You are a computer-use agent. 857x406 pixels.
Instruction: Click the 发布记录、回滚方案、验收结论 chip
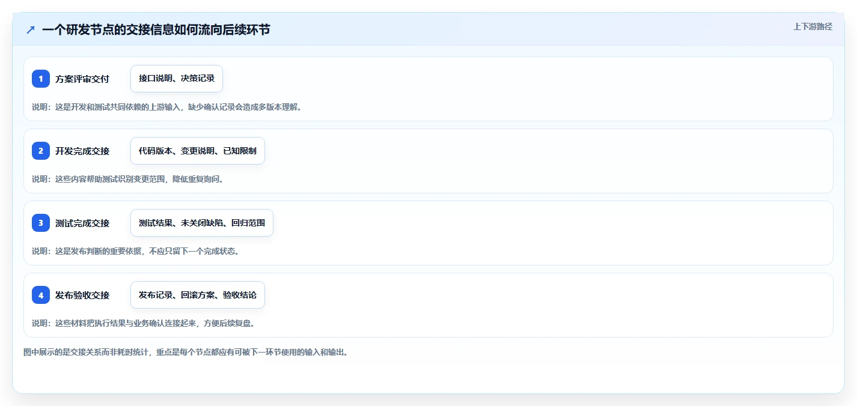(x=198, y=295)
